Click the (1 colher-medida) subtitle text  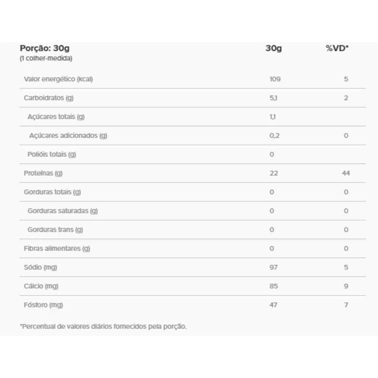point(46,58)
